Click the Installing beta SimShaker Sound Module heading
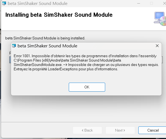This screenshot has width=166, height=139. (x=59, y=15)
